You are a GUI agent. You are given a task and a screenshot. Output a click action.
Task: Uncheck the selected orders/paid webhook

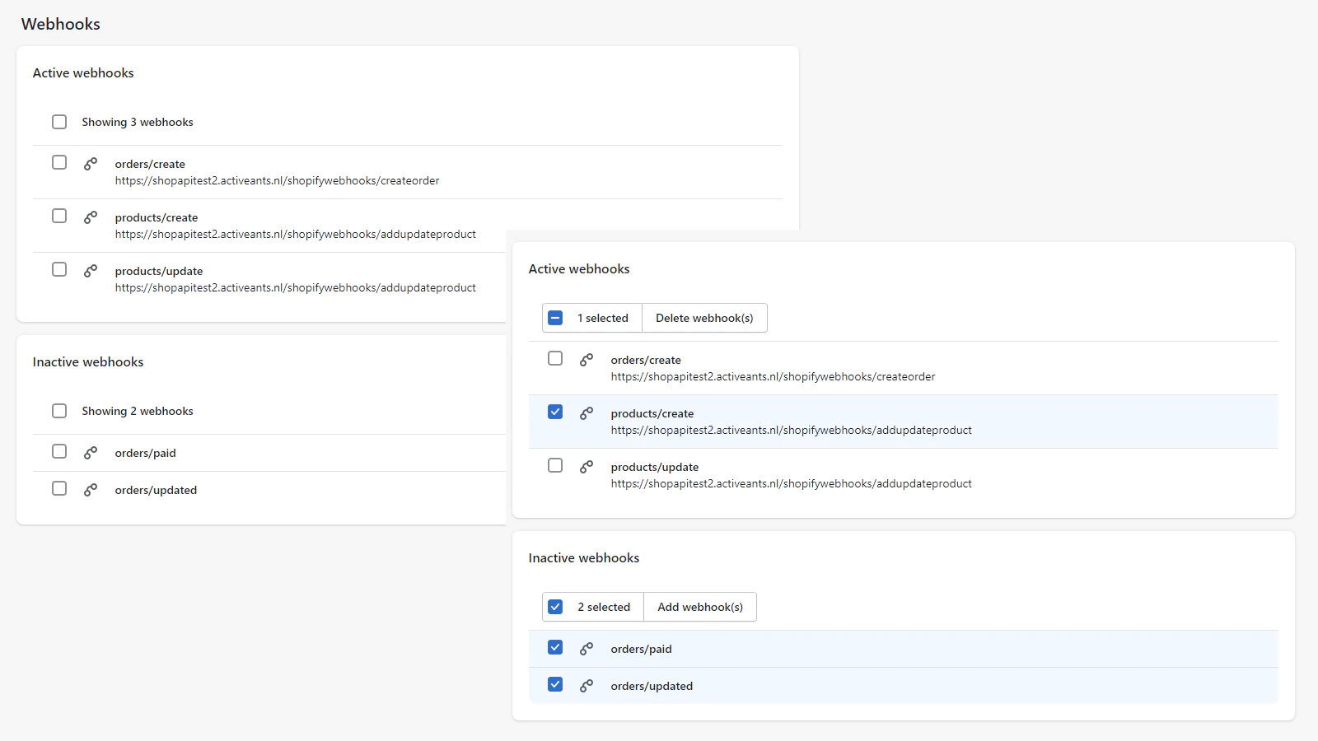pyautogui.click(x=555, y=647)
